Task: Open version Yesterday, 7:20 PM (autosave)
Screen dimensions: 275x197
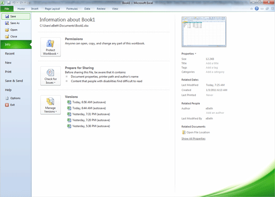Action: pos(91,120)
